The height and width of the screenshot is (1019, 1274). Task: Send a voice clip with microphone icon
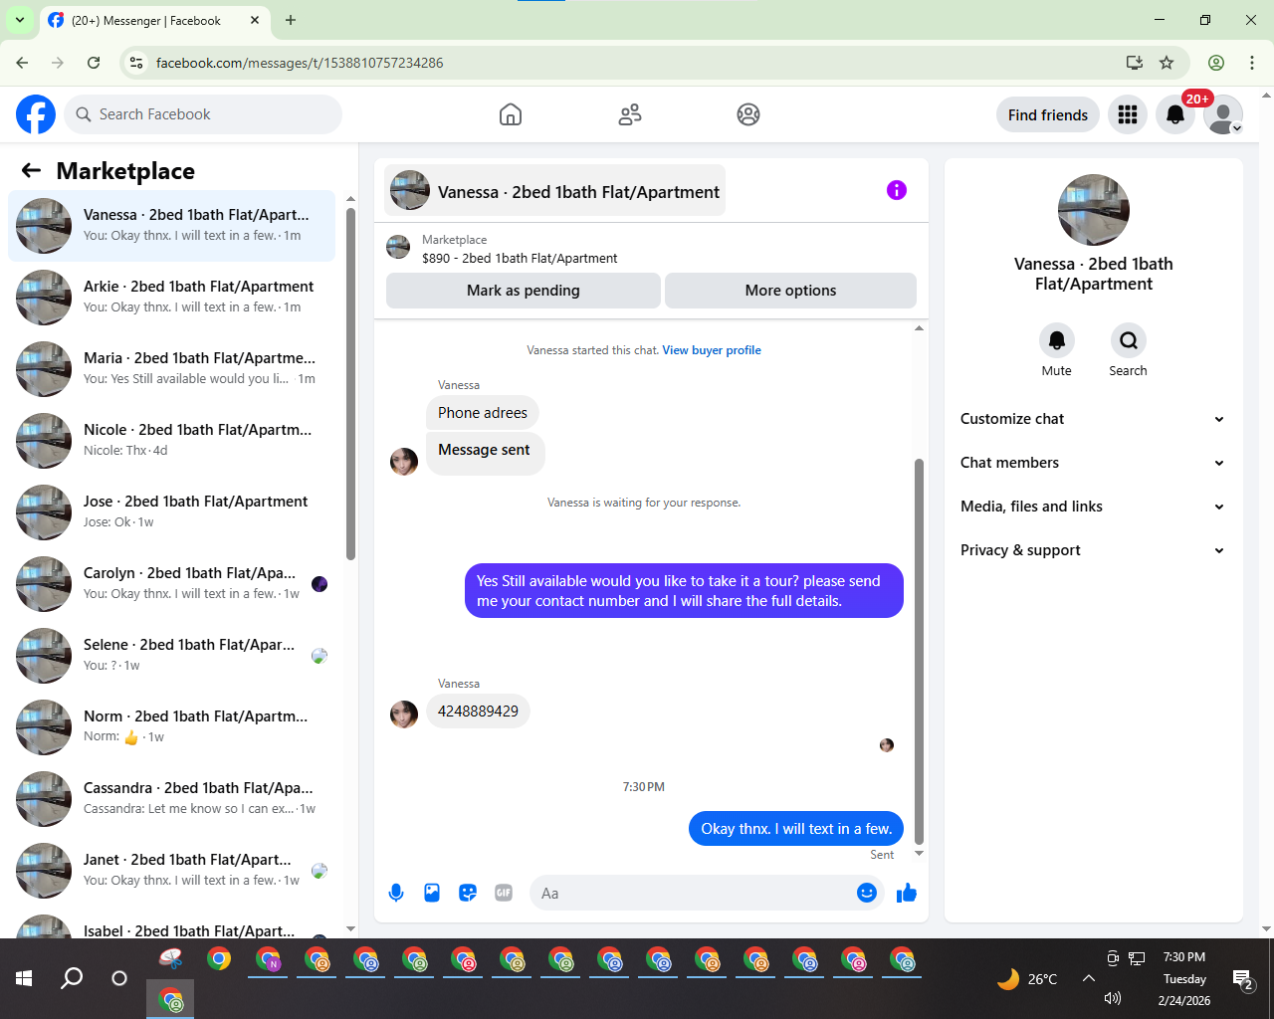pyautogui.click(x=396, y=893)
